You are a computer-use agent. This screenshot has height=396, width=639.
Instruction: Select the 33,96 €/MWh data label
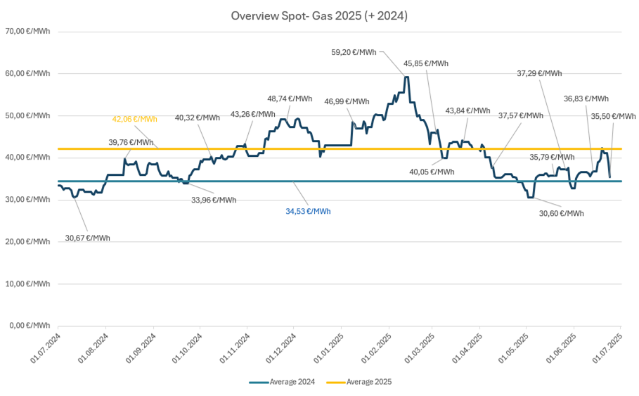[214, 200]
